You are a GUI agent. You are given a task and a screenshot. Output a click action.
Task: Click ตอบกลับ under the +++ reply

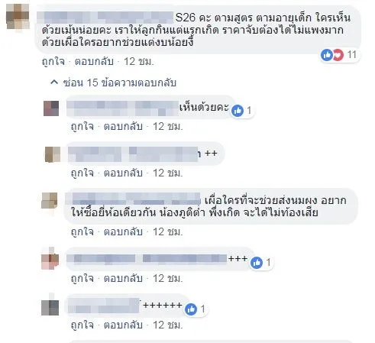pyautogui.click(x=123, y=279)
